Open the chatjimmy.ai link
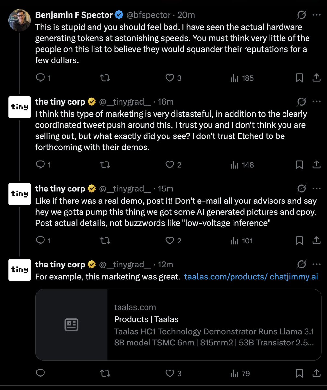 pos(294,277)
